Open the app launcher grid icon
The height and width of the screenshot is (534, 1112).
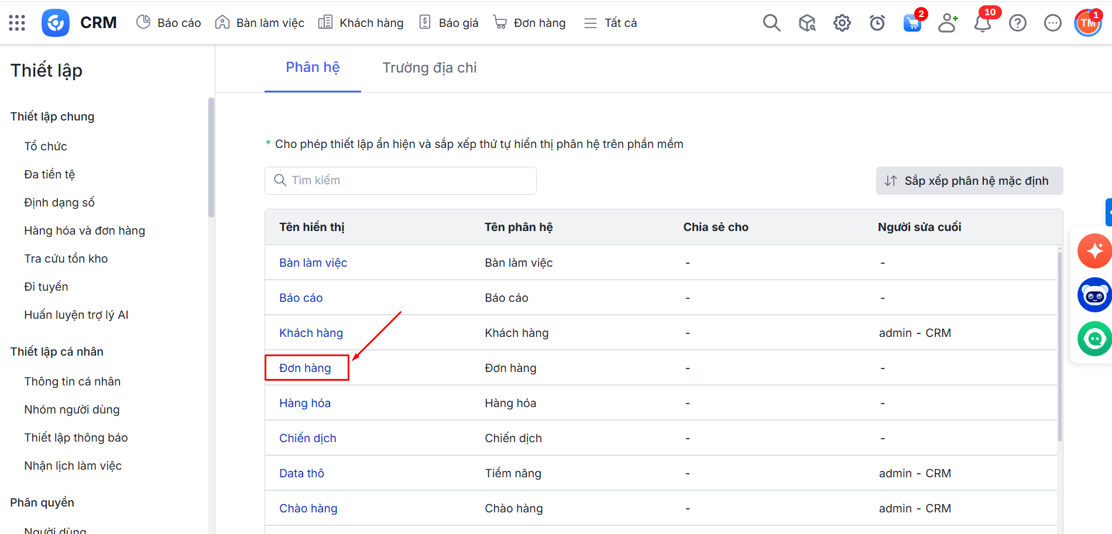pyautogui.click(x=17, y=23)
